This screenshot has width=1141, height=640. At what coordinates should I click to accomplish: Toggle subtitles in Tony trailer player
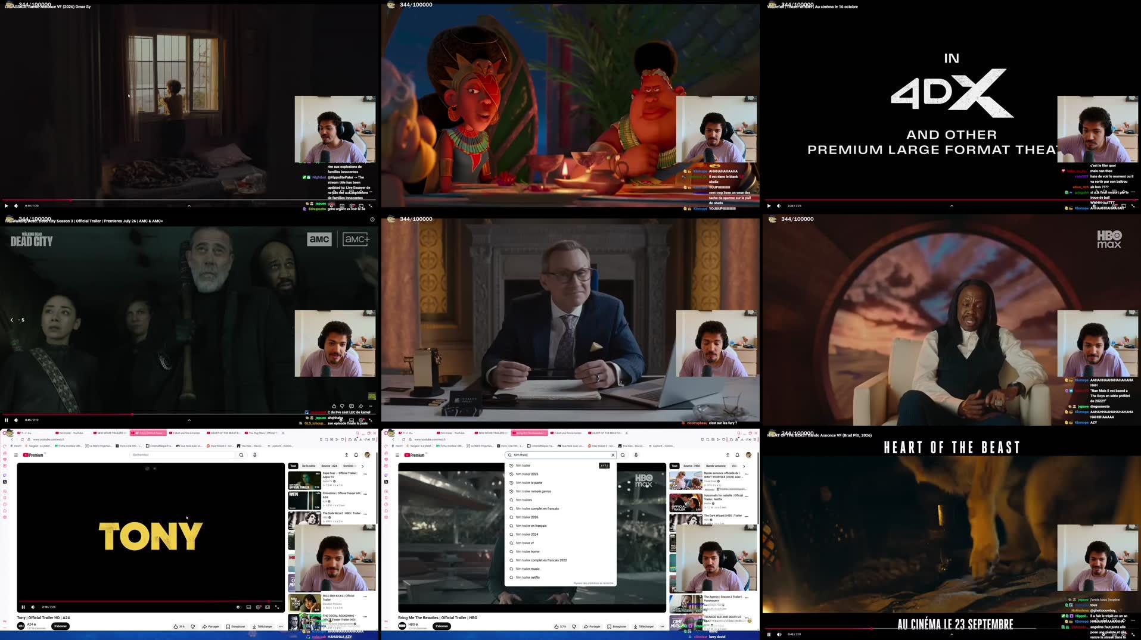click(x=248, y=607)
